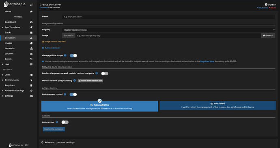Click Deploy the container button
This screenshot has height=148, width=280.
click(54, 129)
